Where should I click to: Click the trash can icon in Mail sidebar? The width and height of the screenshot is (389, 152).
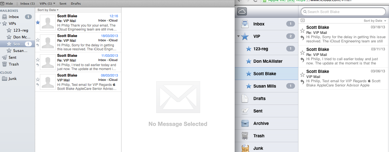(5, 64)
